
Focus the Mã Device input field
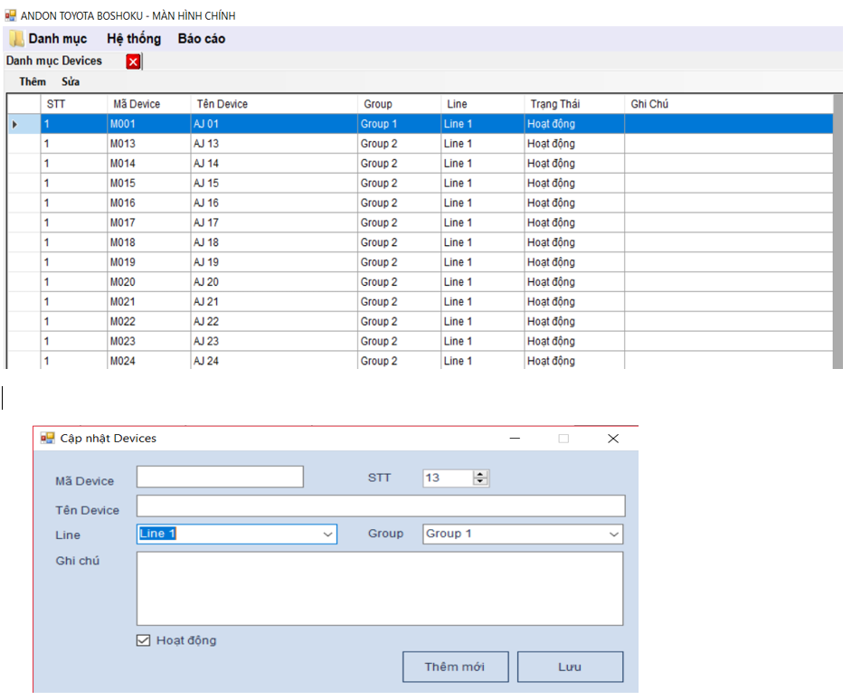click(220, 477)
